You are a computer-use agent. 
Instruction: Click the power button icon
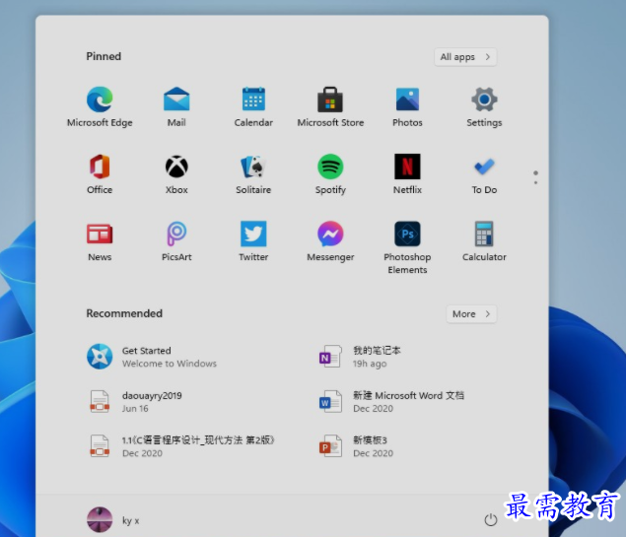coord(491,519)
